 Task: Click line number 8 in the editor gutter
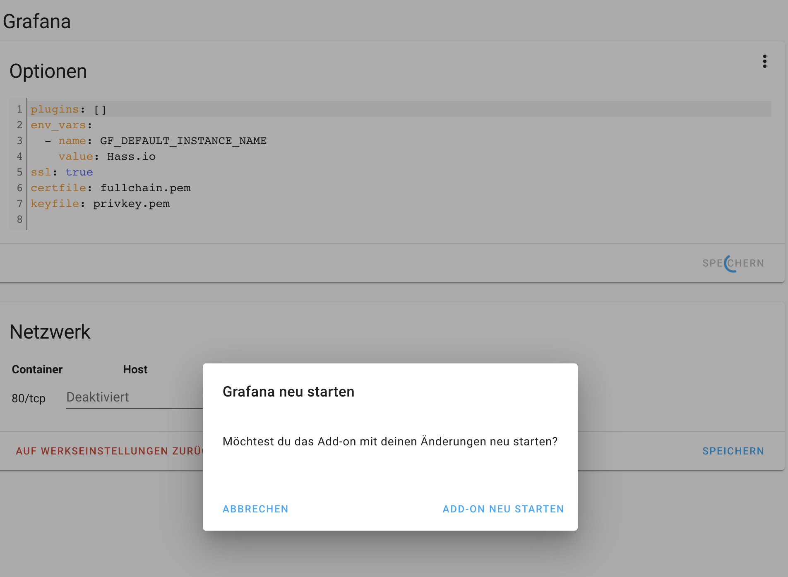point(19,219)
